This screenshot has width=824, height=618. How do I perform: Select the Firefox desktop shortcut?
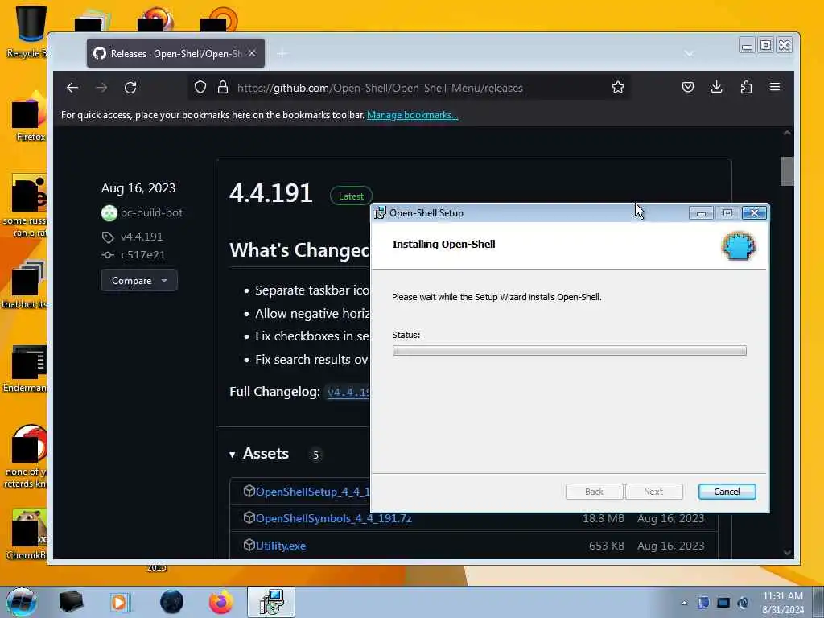(x=29, y=117)
